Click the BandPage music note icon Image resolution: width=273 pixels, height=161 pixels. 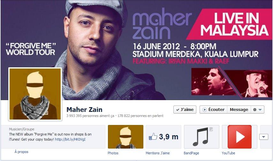click(201, 137)
